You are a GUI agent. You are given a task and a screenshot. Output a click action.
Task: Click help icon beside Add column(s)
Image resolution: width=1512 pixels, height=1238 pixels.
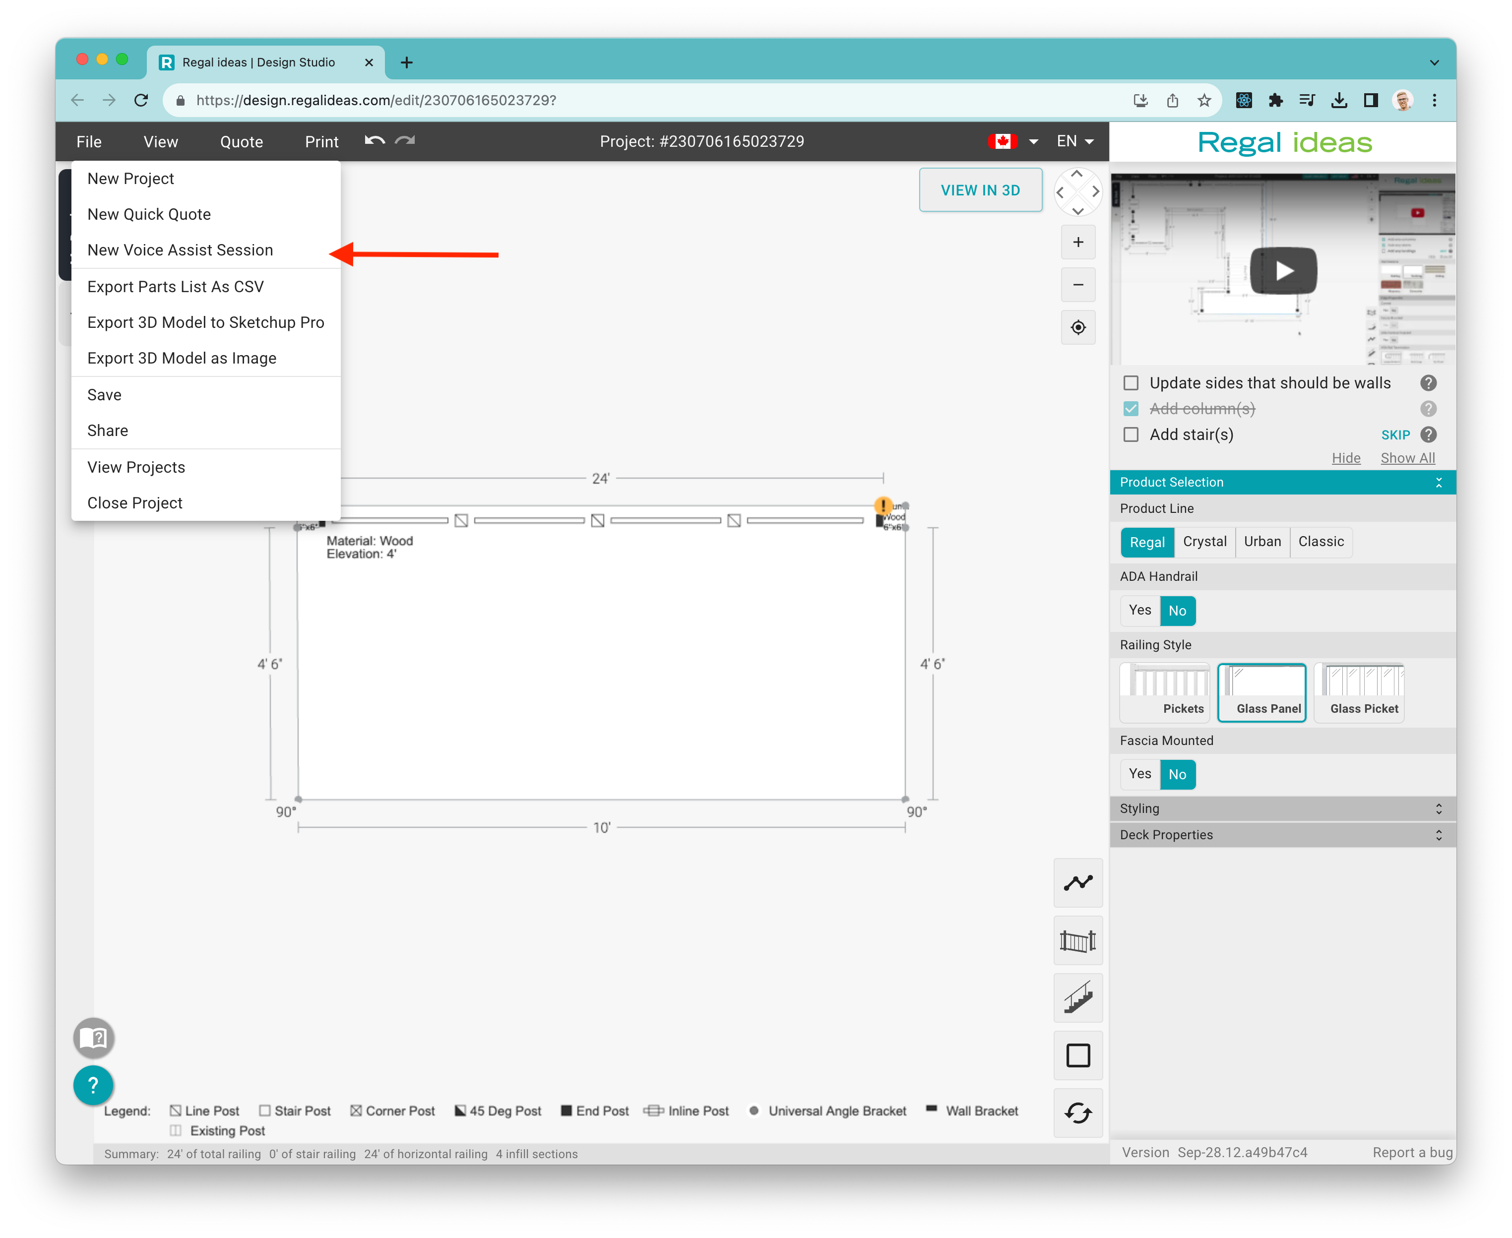pyautogui.click(x=1428, y=409)
